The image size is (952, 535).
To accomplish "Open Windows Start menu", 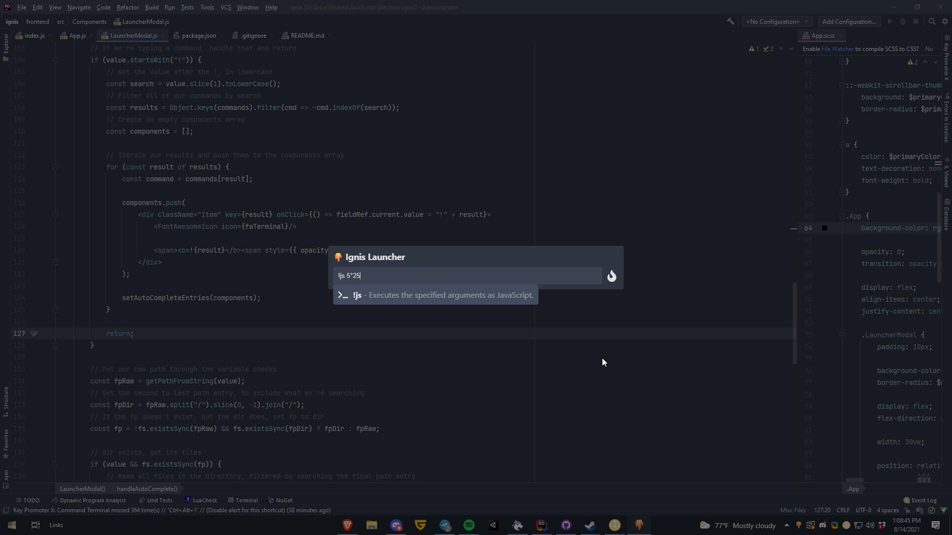I will coord(12,525).
